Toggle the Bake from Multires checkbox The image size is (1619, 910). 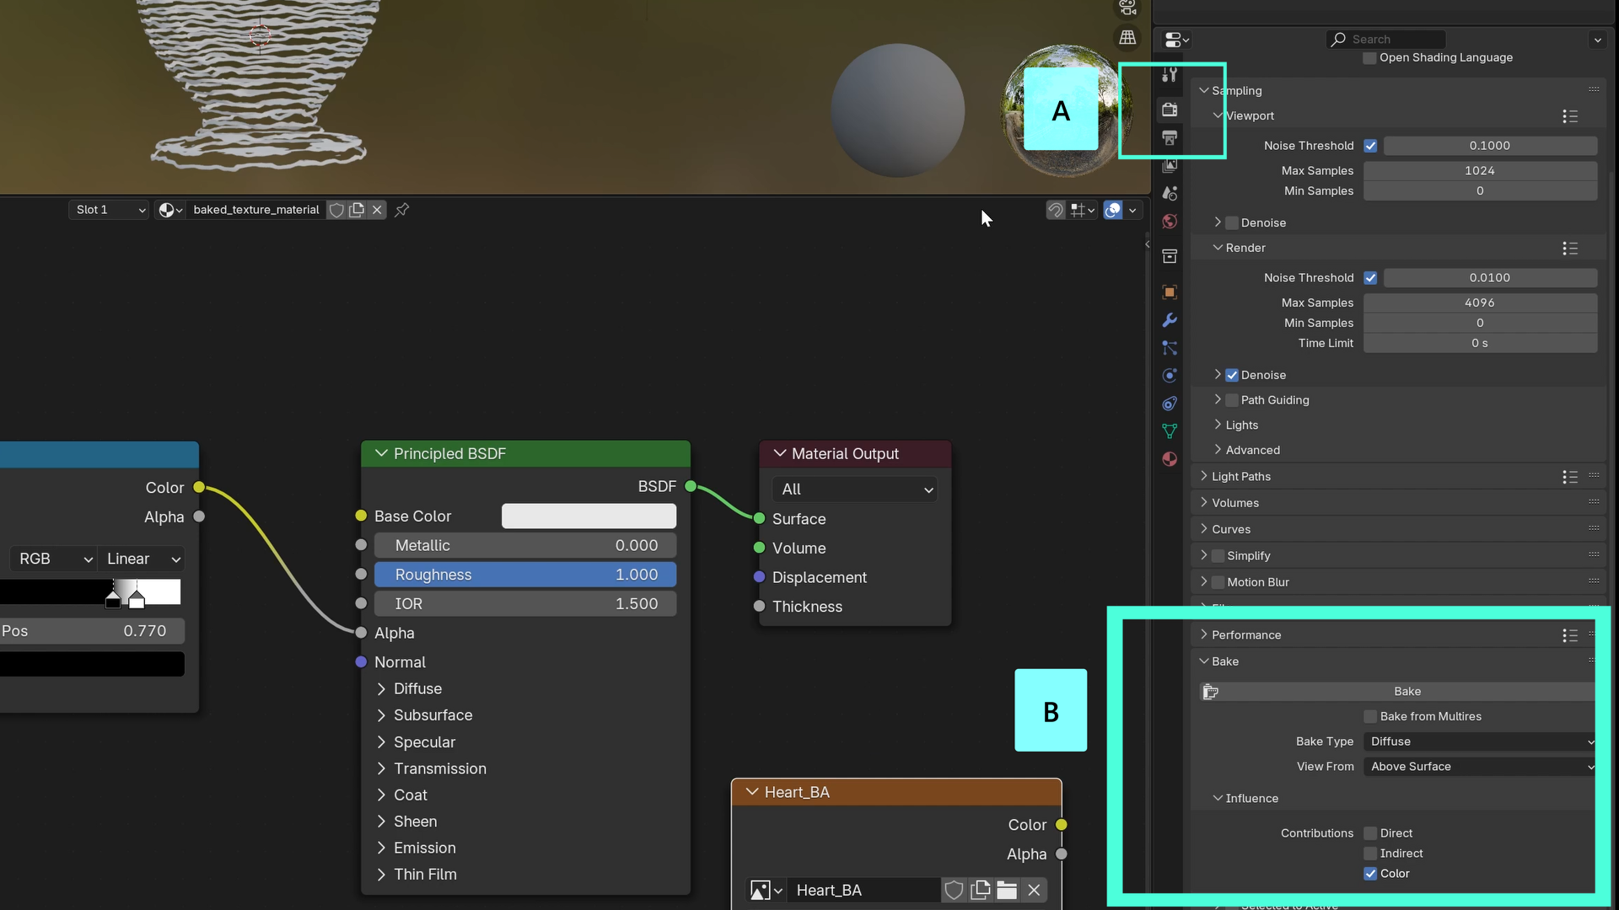point(1370,717)
